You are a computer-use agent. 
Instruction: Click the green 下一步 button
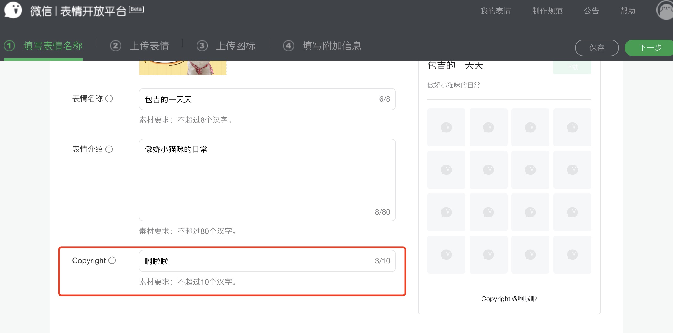[x=649, y=48]
